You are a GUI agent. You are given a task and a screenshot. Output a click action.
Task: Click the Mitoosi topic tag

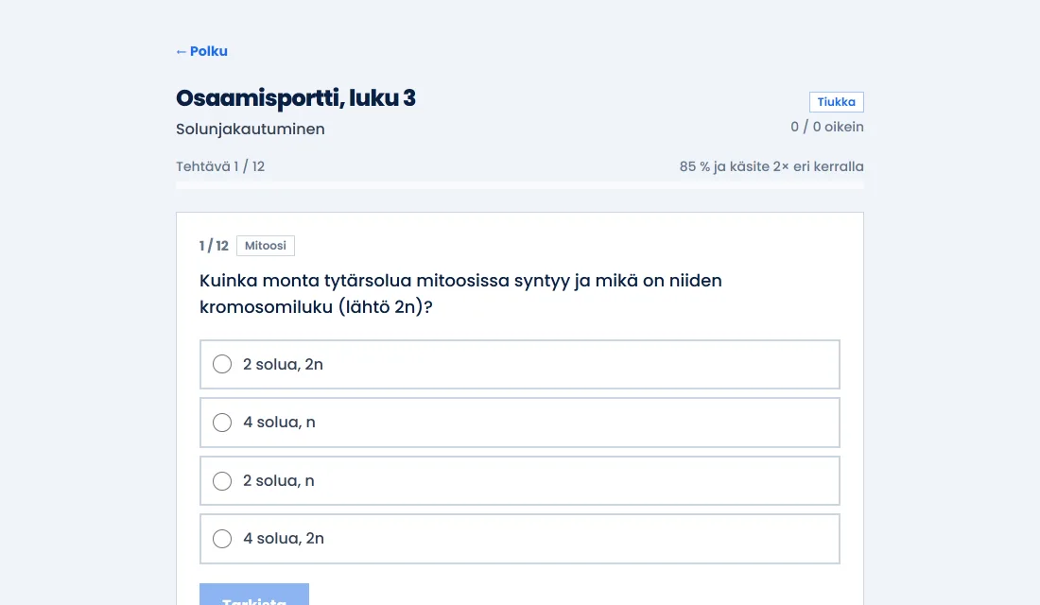click(266, 246)
